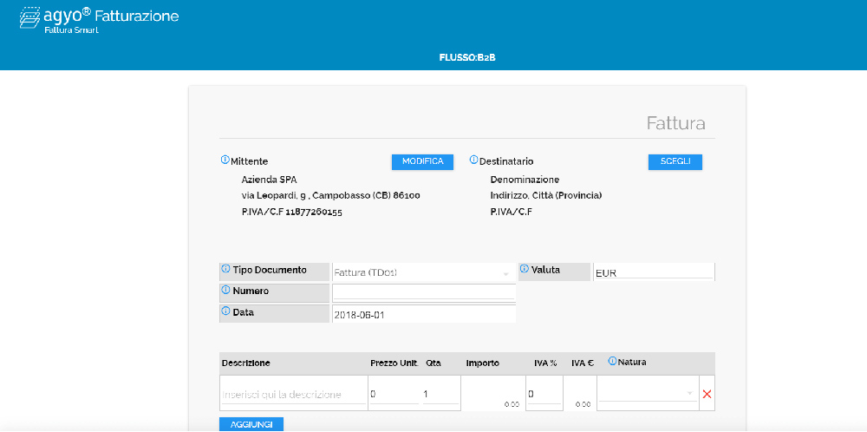This screenshot has height=432, width=867.
Task: Click the Numero field info icon
Action: pos(226,291)
